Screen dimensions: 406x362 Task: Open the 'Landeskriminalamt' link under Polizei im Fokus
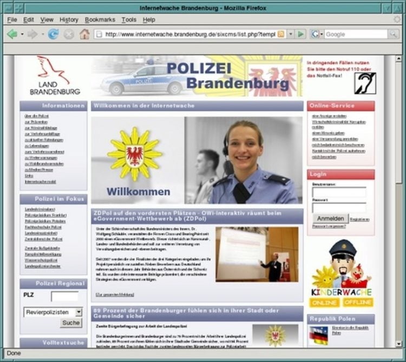pos(40,209)
